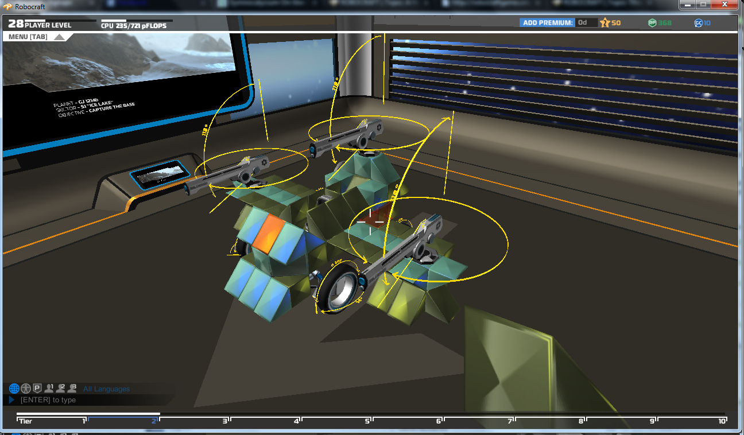Click the GC galaxy cash icon

tap(698, 23)
